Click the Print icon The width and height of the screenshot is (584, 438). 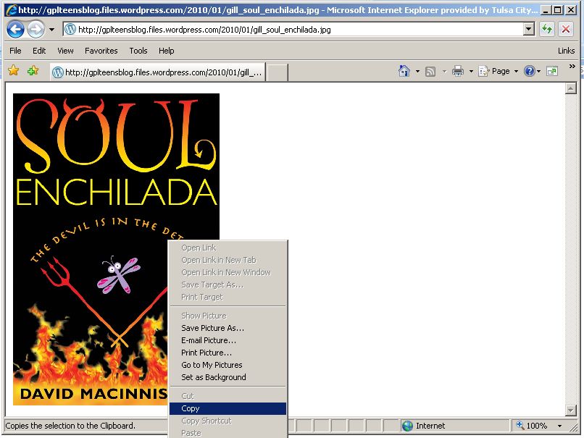[458, 71]
